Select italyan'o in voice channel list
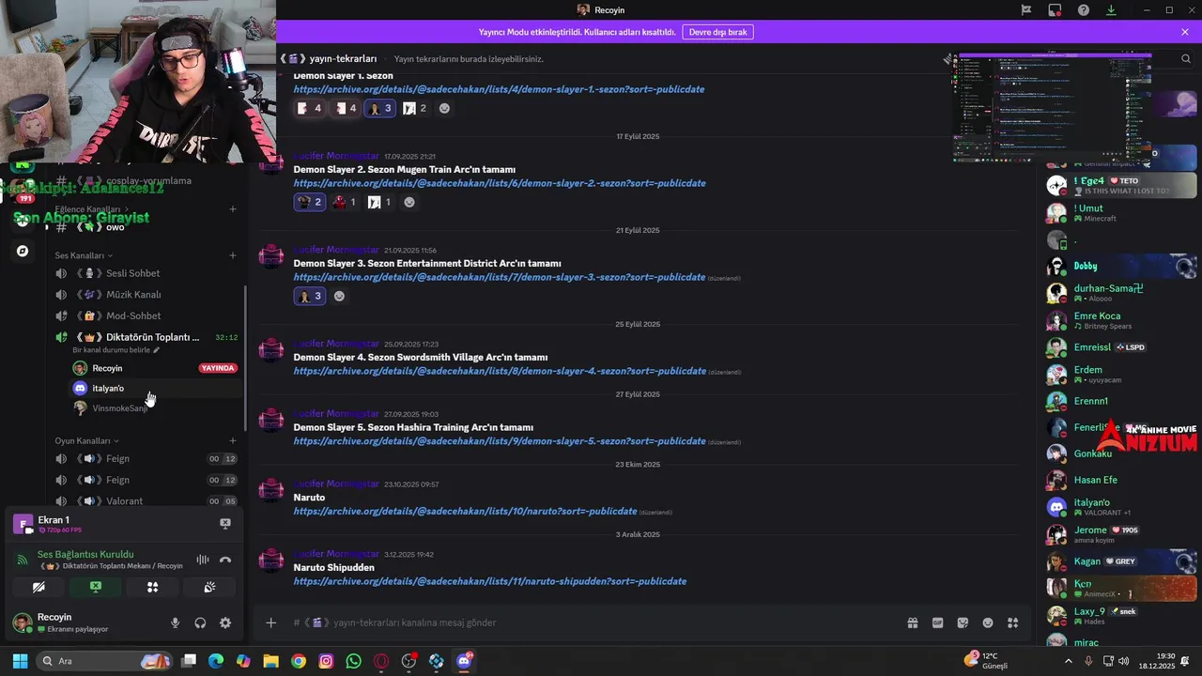 155,388
